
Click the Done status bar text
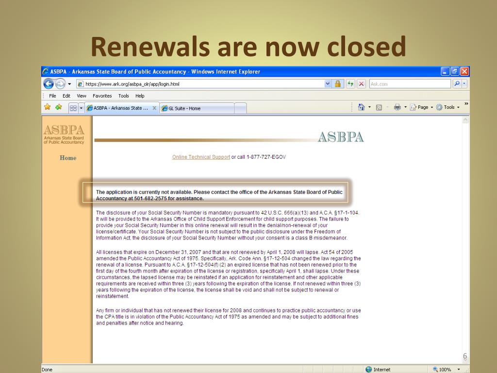[x=47, y=370]
